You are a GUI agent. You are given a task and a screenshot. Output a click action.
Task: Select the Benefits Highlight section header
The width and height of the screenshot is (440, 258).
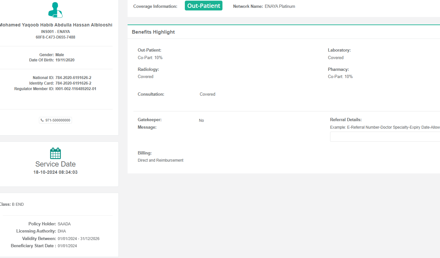click(x=153, y=32)
